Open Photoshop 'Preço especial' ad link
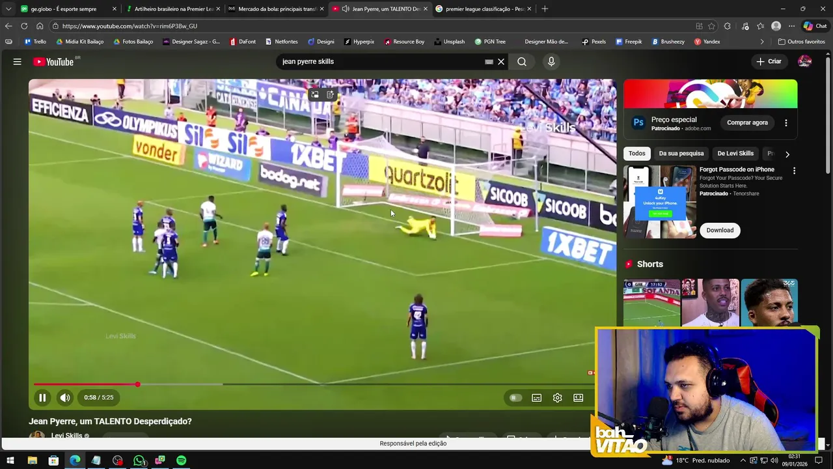 [674, 119]
